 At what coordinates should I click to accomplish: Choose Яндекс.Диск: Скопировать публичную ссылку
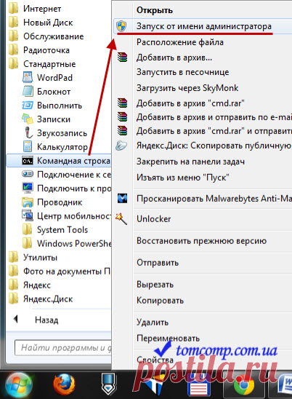click(214, 146)
